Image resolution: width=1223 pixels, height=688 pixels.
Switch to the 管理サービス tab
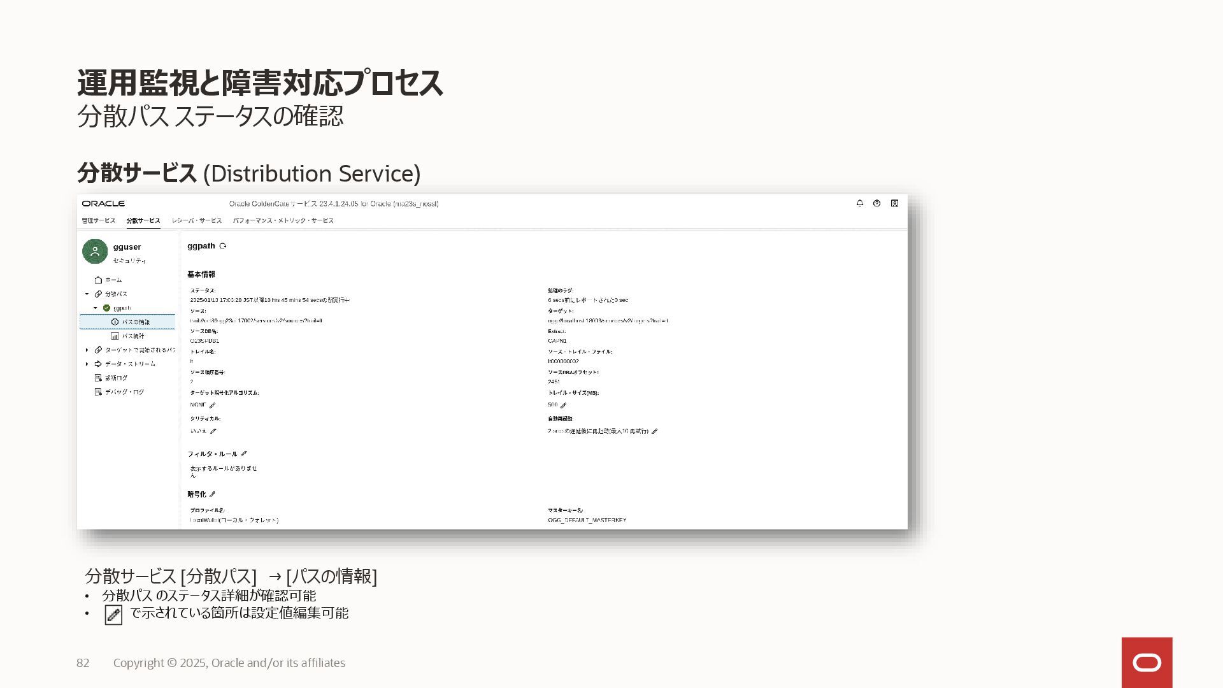pyautogui.click(x=99, y=220)
